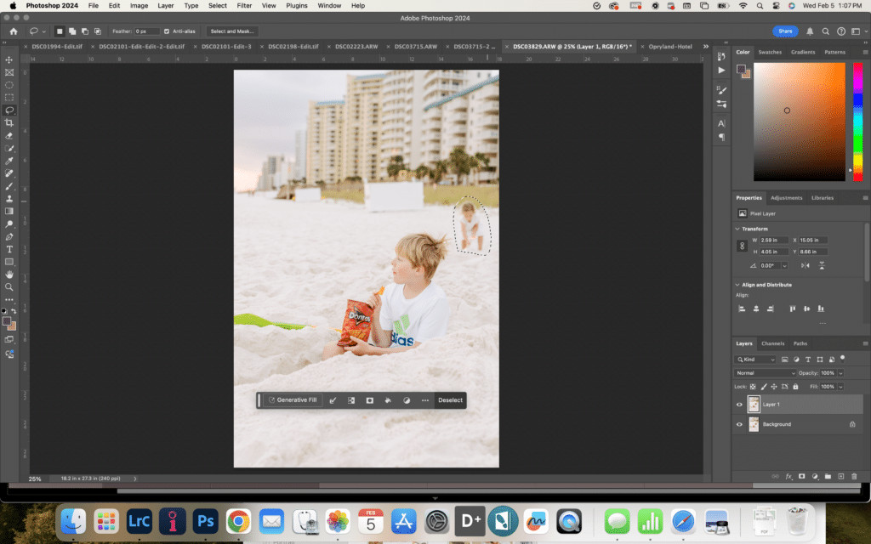Hide Layer 1 with its eye icon
Screen dimensions: 871x544
[739, 405]
